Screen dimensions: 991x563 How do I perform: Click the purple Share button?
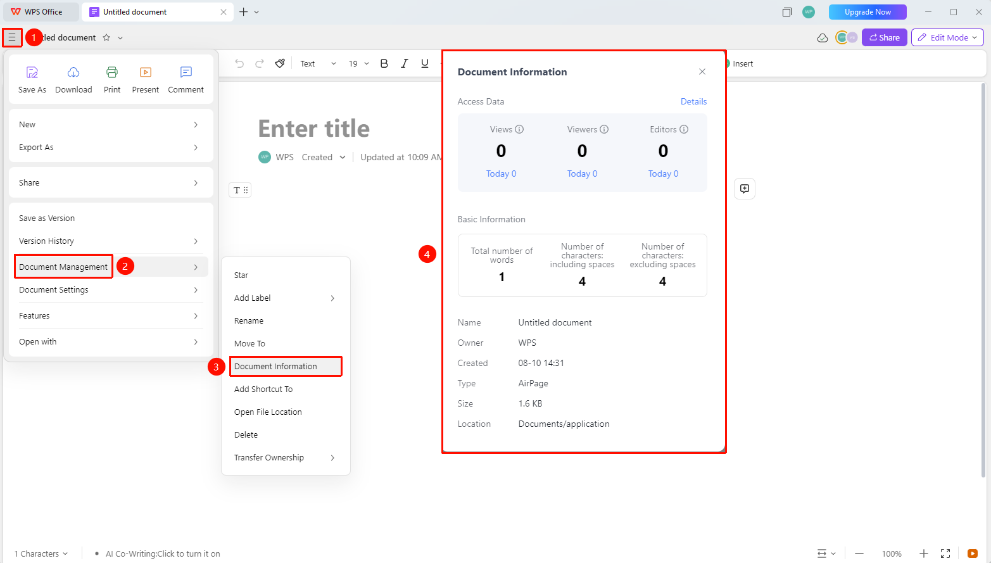885,37
